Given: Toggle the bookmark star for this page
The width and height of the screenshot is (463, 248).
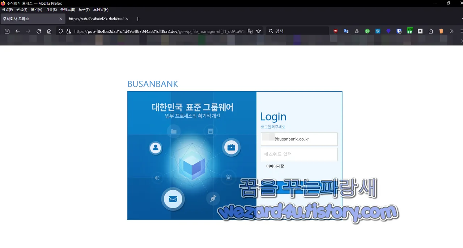Looking at the screenshot, I should tap(258, 31).
